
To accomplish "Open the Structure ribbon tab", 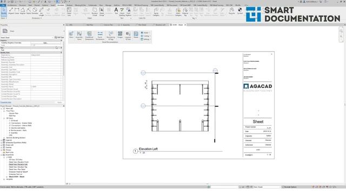I will coord(23,5).
